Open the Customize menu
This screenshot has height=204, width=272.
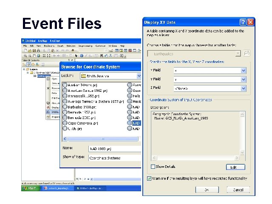[x=100, y=46]
